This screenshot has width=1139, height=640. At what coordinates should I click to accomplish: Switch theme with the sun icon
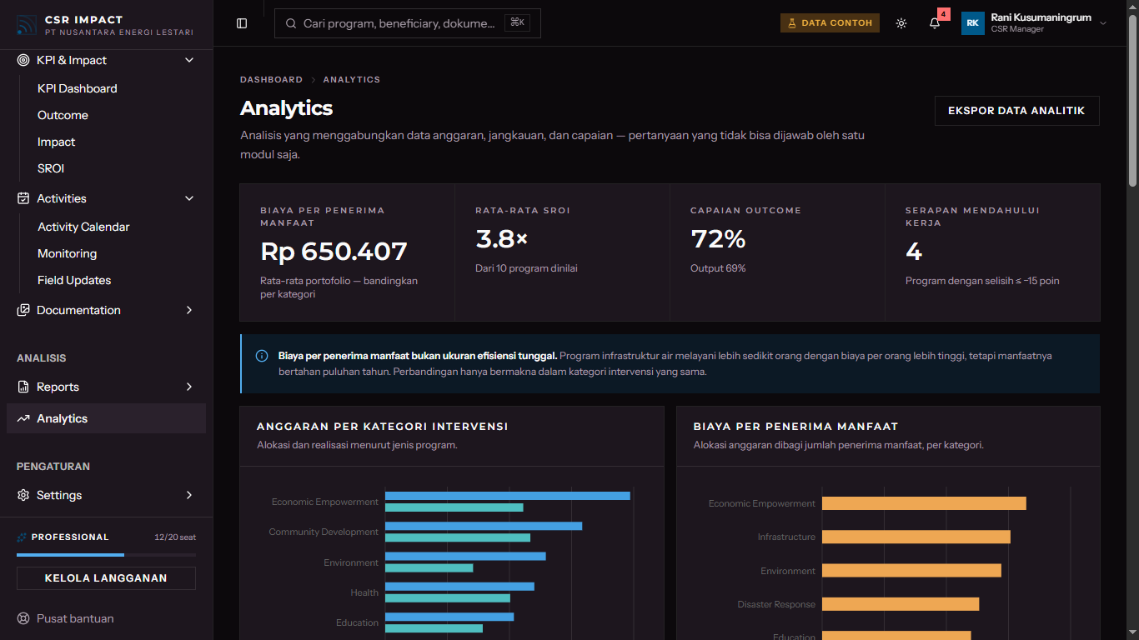[x=901, y=23]
